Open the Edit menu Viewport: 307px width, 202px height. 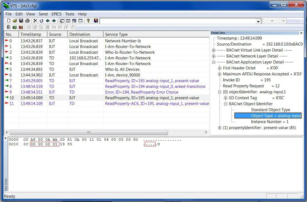pyautogui.click(x=19, y=14)
